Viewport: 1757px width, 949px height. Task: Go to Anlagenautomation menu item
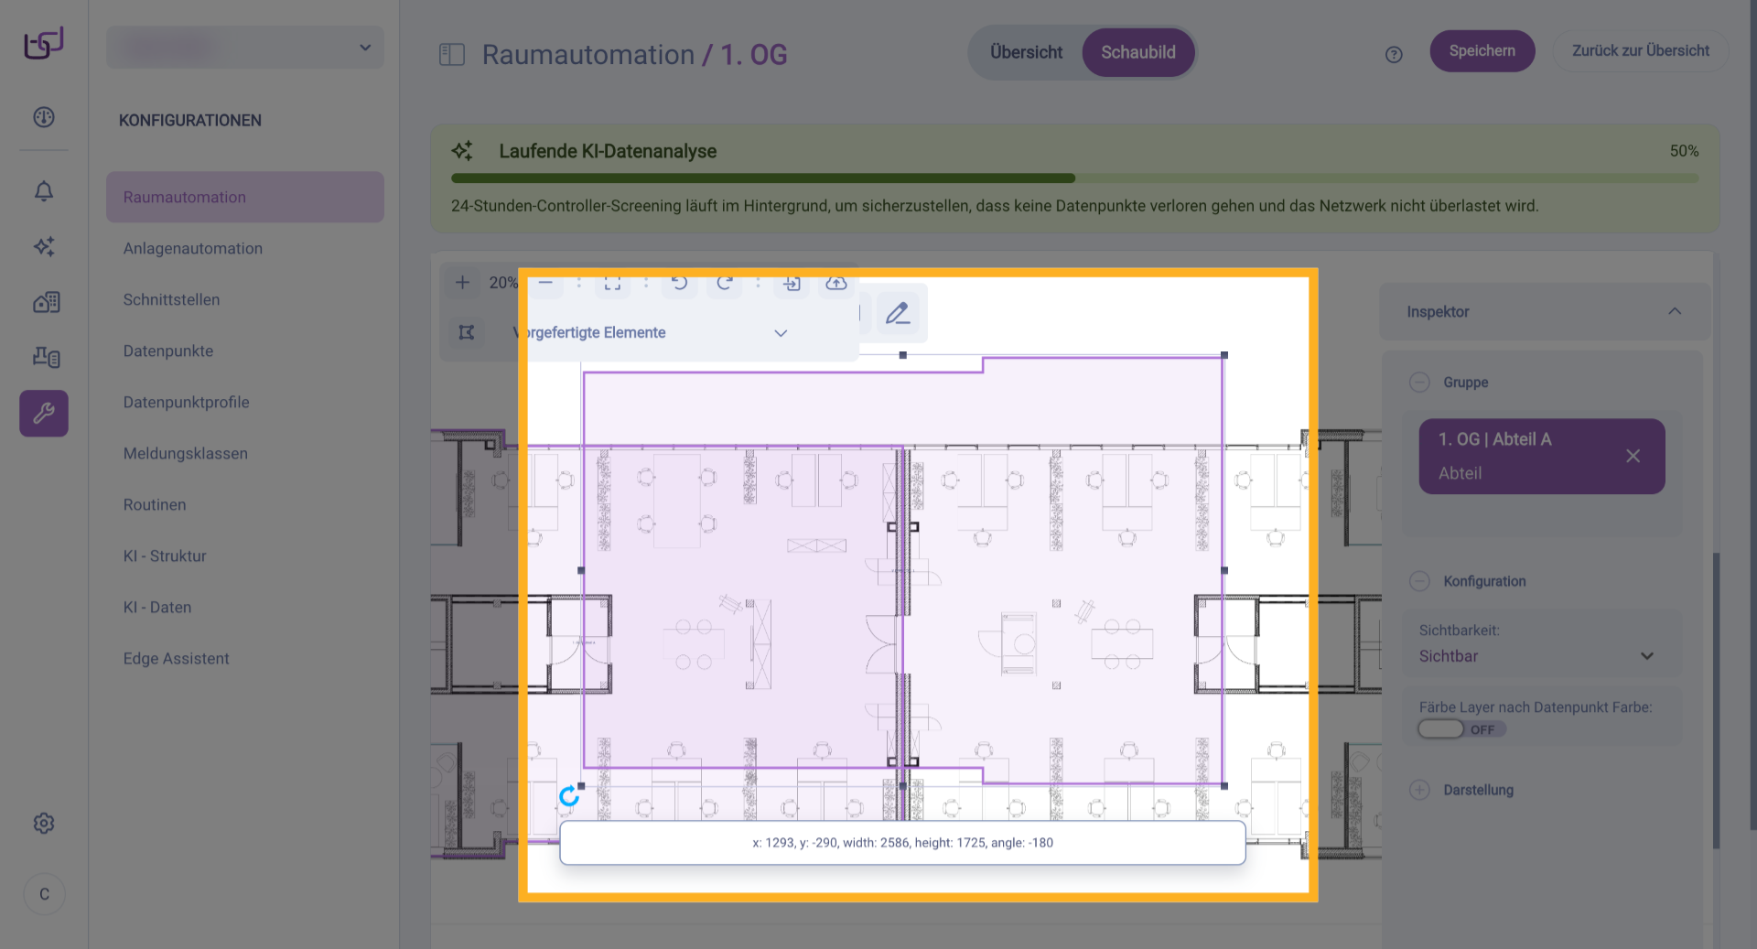coord(193,249)
